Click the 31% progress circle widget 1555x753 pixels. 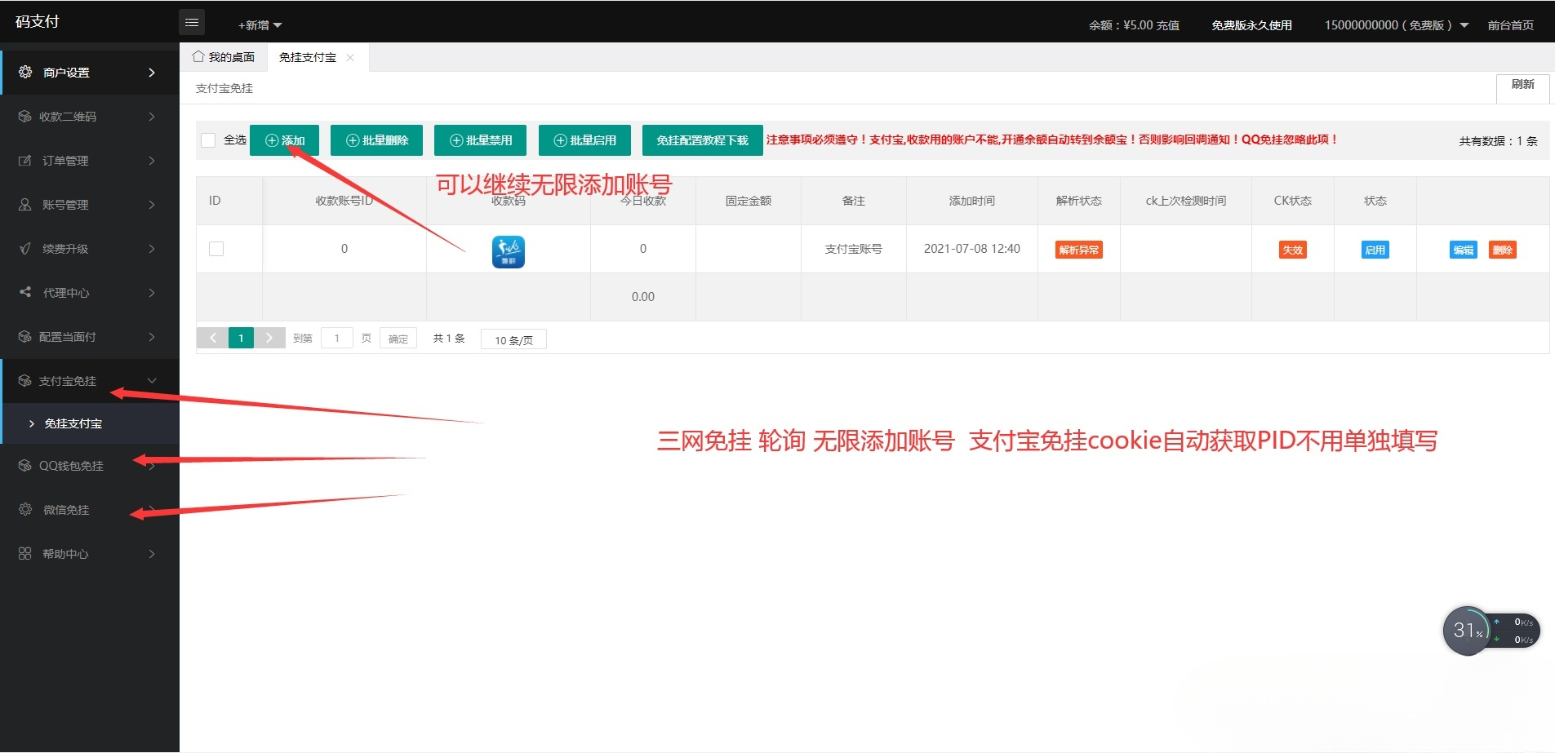(x=1467, y=630)
